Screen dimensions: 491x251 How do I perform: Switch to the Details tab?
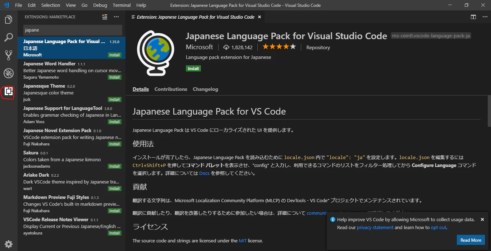click(x=141, y=89)
